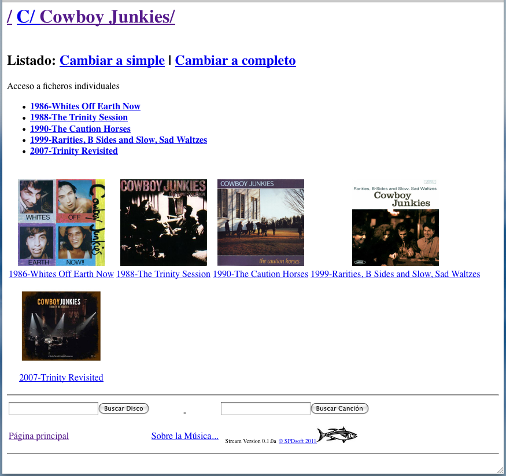Switch listing with Cambiar a simple
This screenshot has height=476, width=506.
coord(112,60)
